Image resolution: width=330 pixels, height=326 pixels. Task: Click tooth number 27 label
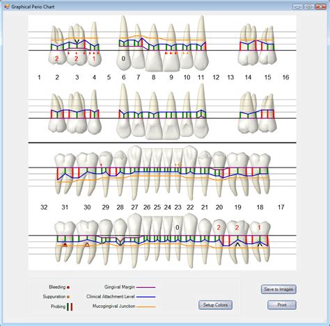click(x=134, y=207)
